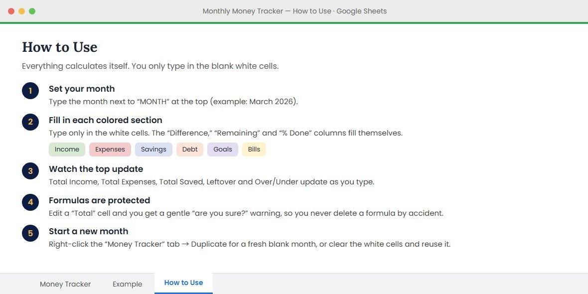
Task: Select the yellow Bills chip
Action: tap(254, 149)
